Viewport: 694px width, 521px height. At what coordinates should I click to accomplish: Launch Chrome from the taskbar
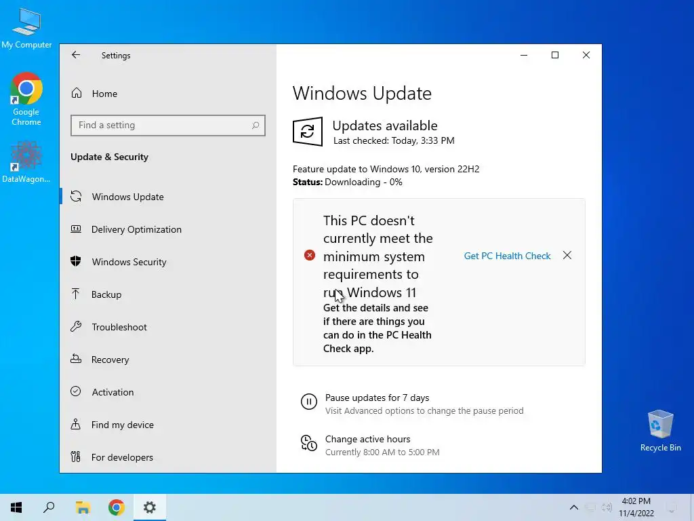117,507
